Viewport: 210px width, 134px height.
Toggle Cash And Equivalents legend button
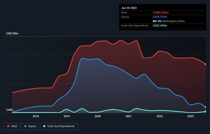(x=59, y=126)
